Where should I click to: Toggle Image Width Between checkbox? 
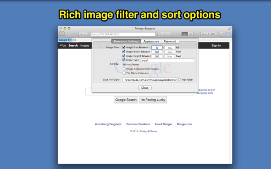pyautogui.click(x=123, y=51)
